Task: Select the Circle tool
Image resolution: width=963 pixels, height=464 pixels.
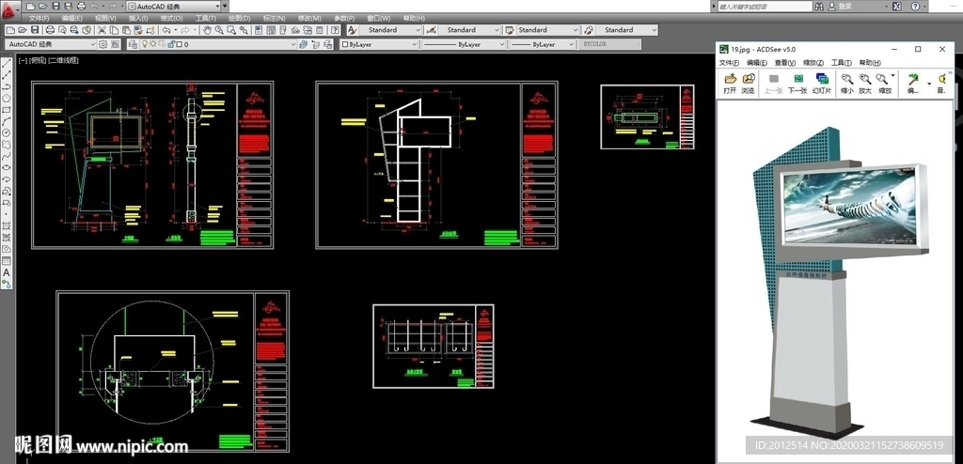Action: [x=7, y=132]
